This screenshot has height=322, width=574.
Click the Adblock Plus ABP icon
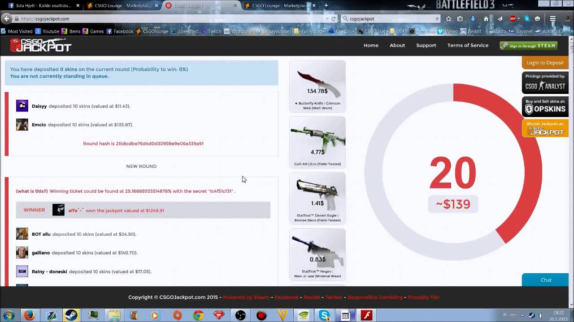[x=513, y=19]
